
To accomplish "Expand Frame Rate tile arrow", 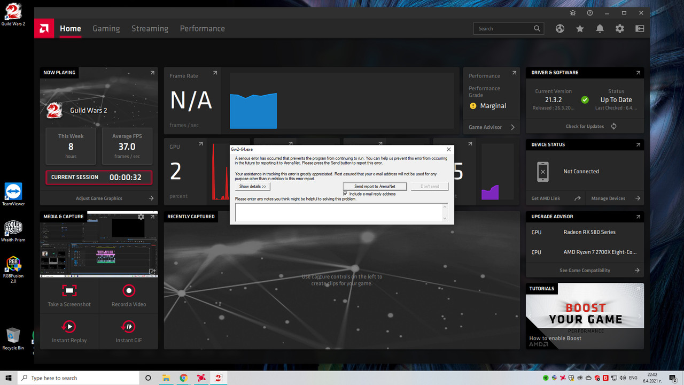I will click(x=215, y=73).
